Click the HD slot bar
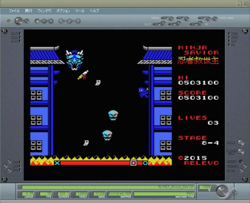250x203 pixels. click(x=194, y=24)
